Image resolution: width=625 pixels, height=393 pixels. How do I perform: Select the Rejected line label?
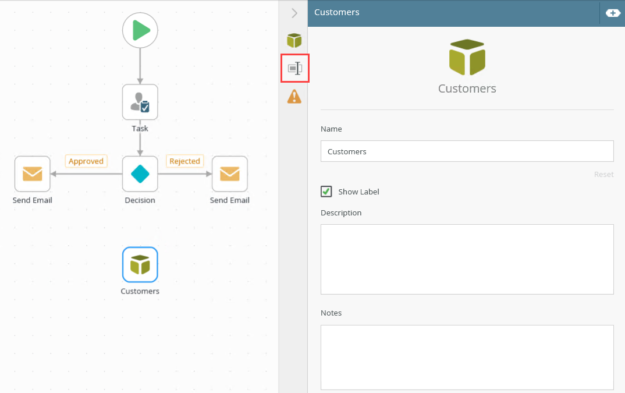click(184, 161)
